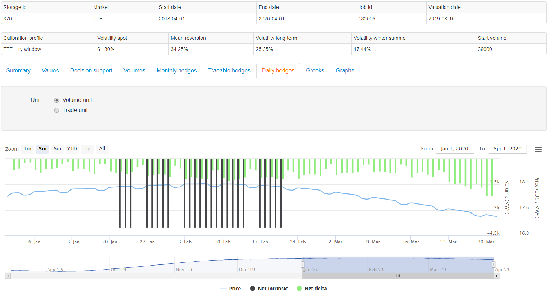Image resolution: width=549 pixels, height=295 pixels.
Task: Select the Volume unit radio button
Action: 57,100
